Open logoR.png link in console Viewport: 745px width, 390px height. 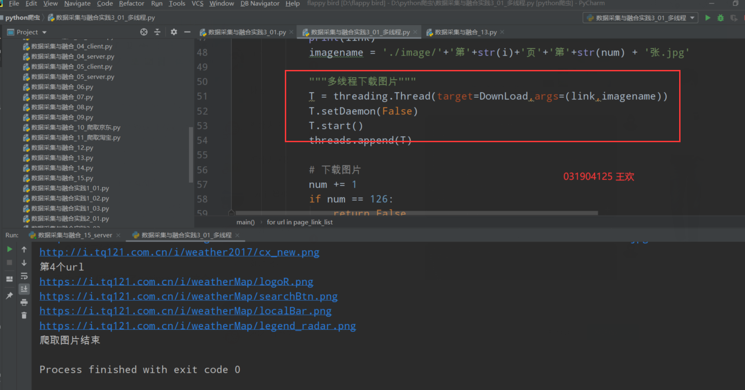(x=176, y=282)
